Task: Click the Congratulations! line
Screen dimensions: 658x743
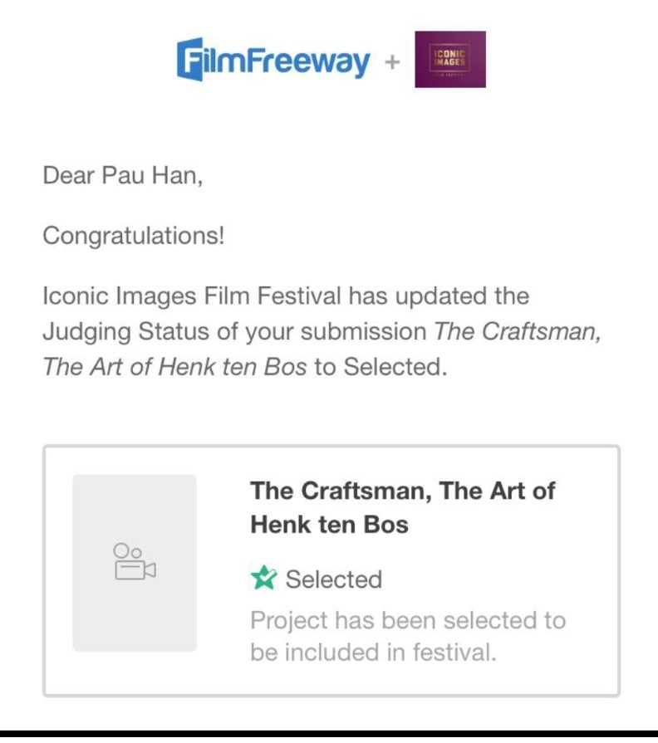Action: click(133, 236)
